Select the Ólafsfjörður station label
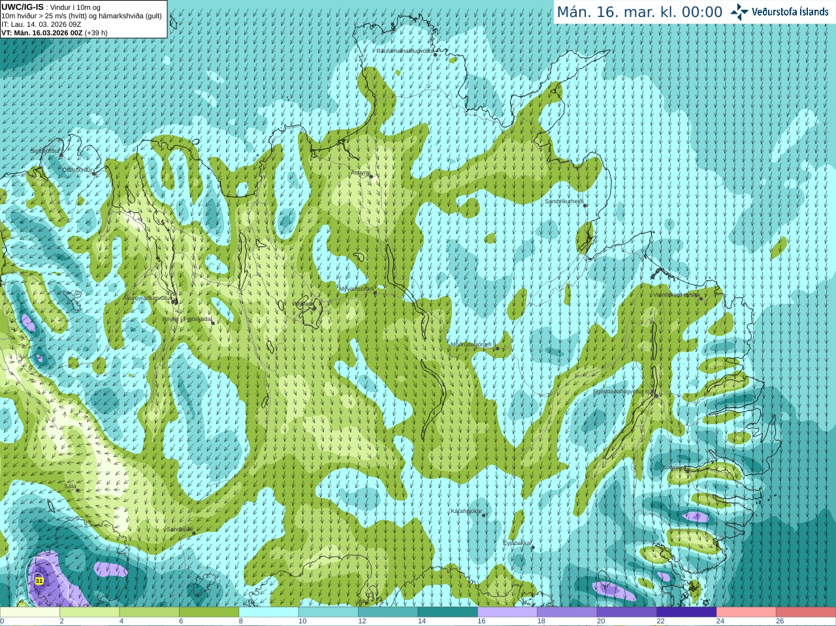 (77, 169)
